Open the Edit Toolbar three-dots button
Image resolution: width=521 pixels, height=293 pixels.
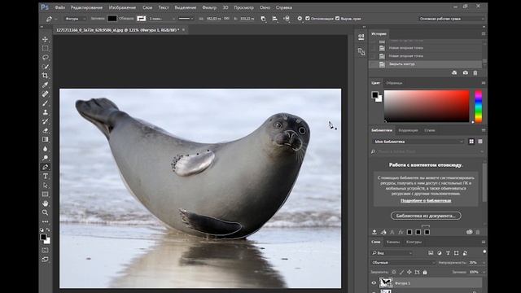[46, 221]
